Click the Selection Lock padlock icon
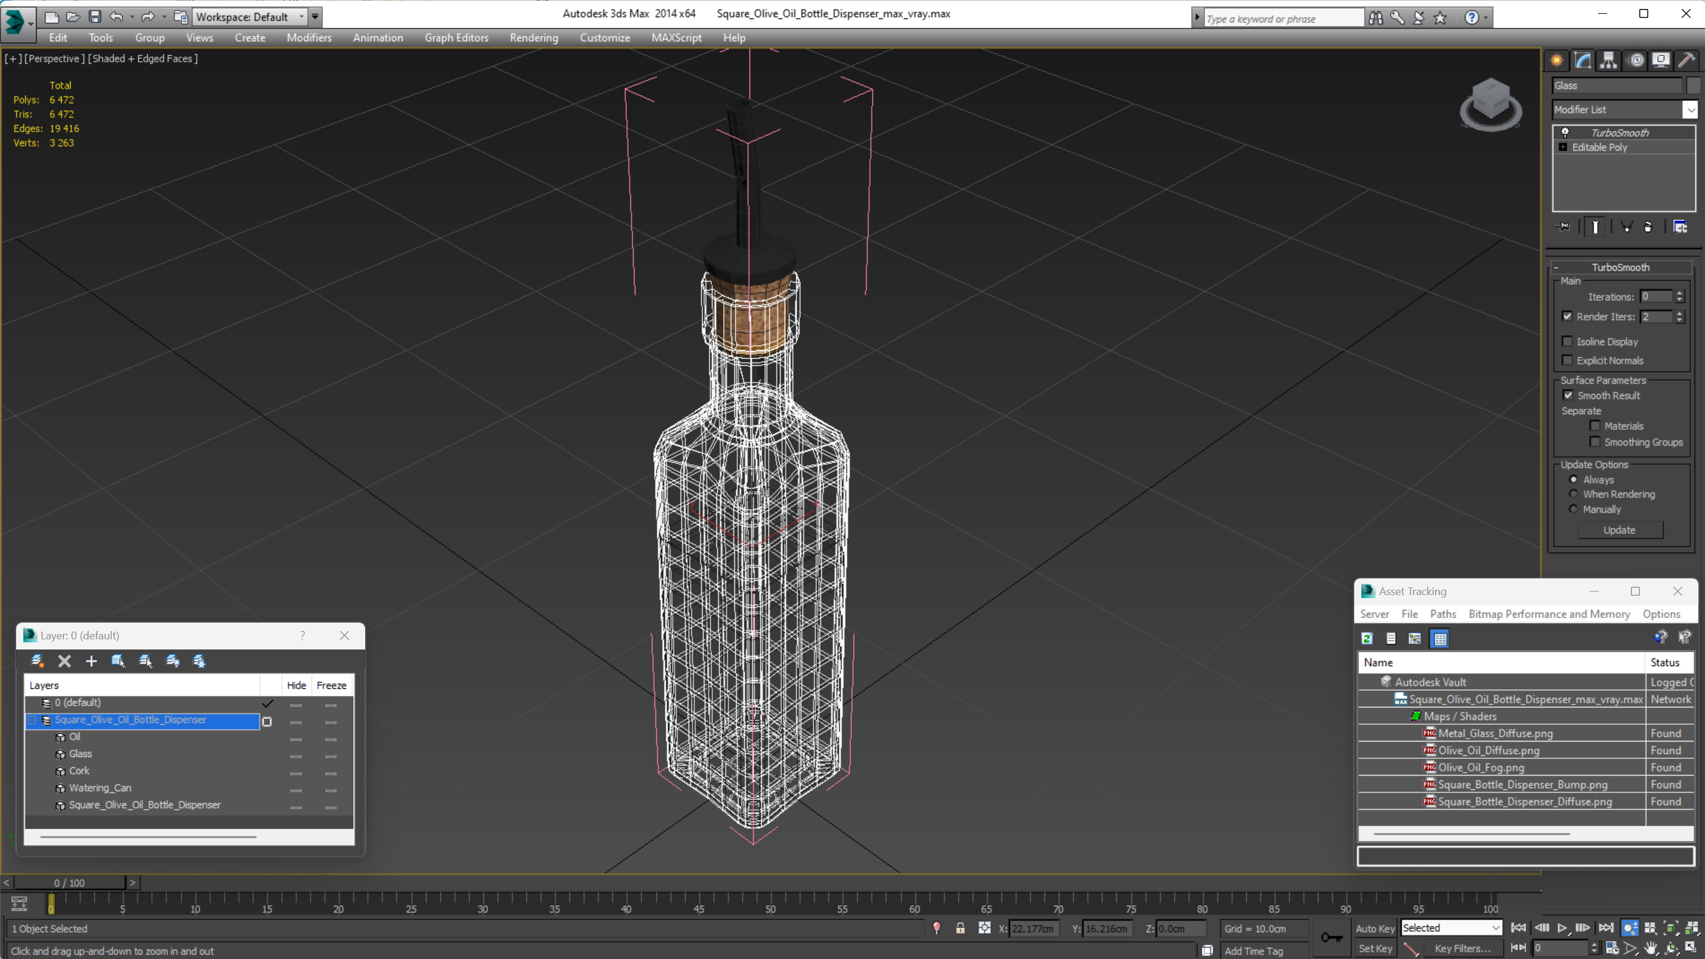Image resolution: width=1705 pixels, height=959 pixels. (x=960, y=928)
